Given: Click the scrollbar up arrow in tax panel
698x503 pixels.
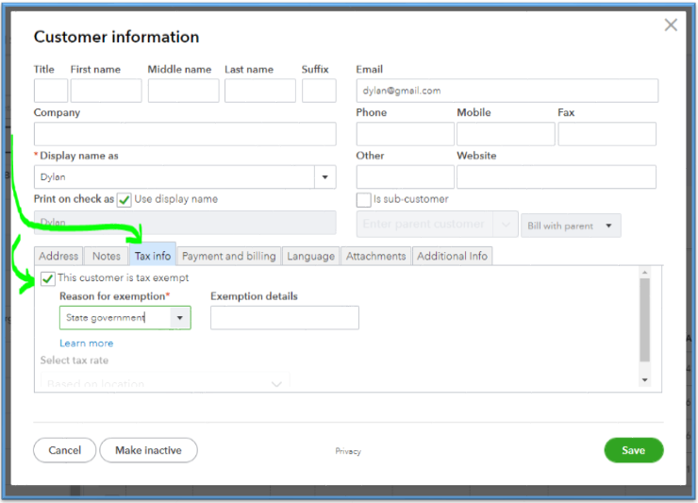Looking at the screenshot, I should point(644,272).
